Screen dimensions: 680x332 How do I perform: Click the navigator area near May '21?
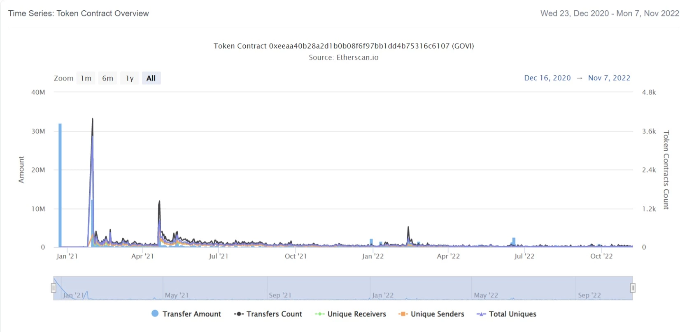pos(177,295)
